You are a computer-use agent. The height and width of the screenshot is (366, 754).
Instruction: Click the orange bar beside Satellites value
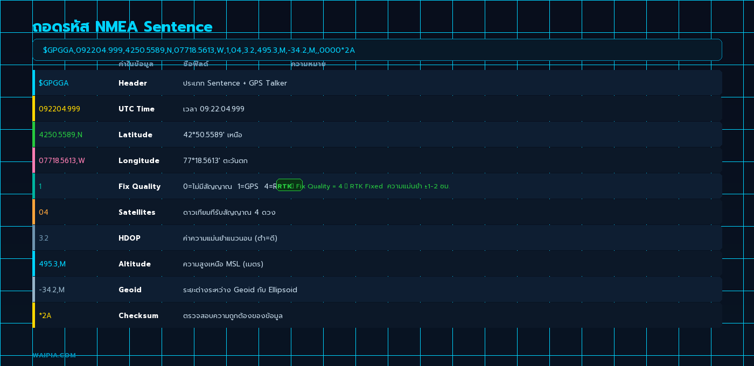(x=34, y=212)
